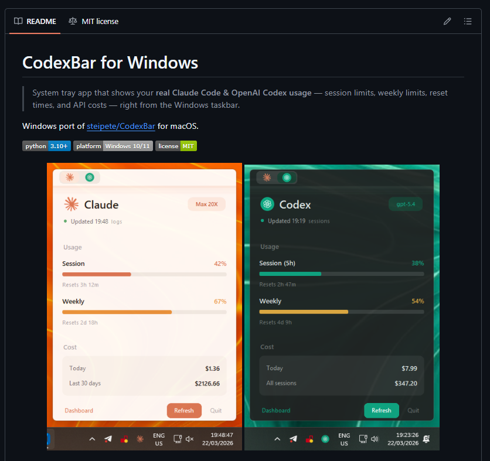Click Quit in the Claude panel
490x461 pixels.
click(x=216, y=411)
